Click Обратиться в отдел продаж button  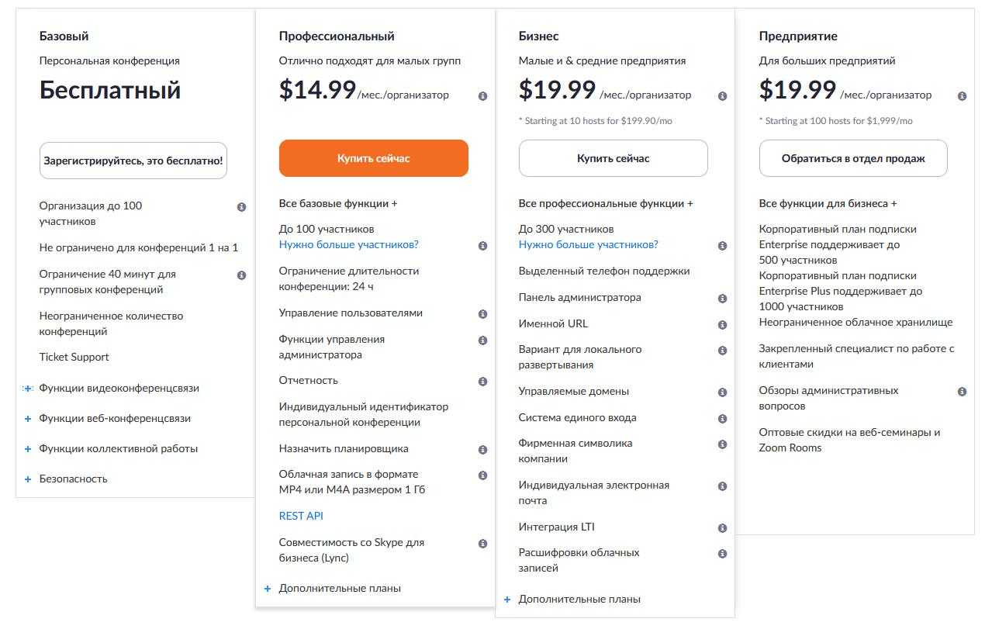(852, 158)
